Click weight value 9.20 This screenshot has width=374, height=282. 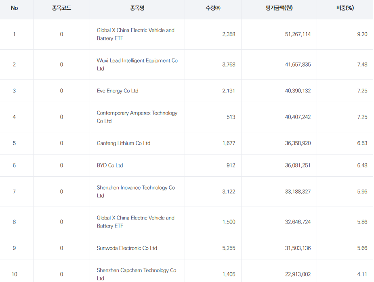tap(362, 34)
